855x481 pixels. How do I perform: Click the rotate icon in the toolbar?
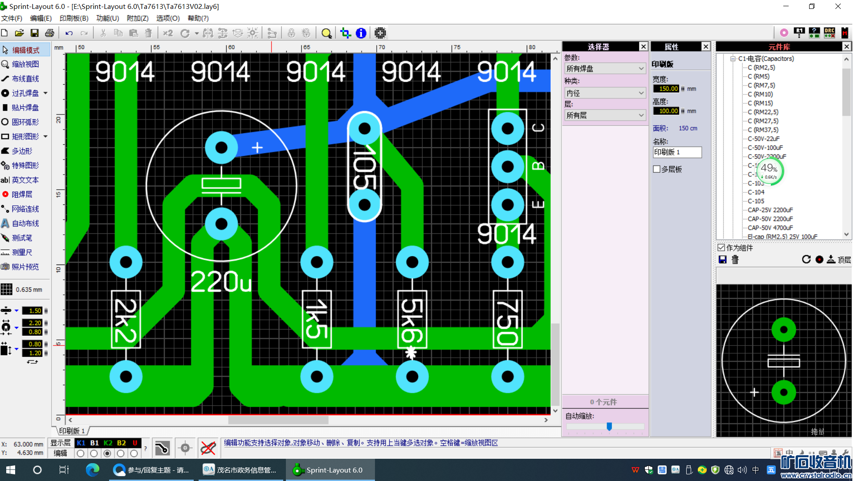[x=185, y=33]
